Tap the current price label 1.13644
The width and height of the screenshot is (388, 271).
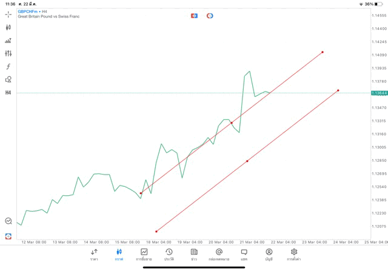pos(379,93)
